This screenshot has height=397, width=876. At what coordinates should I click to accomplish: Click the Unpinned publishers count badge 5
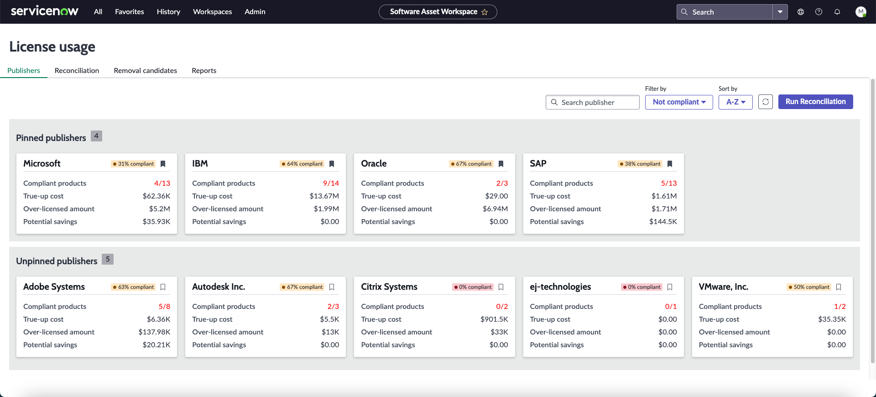pos(108,259)
